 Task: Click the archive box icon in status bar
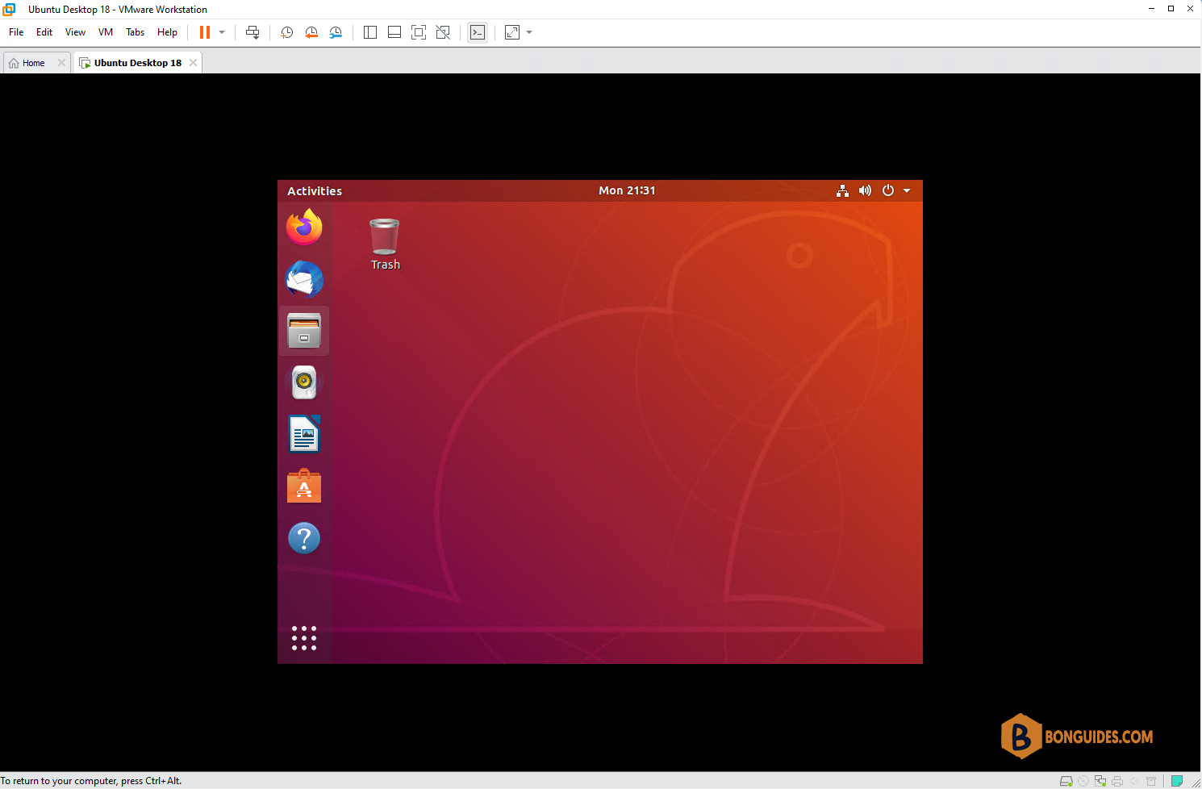pyautogui.click(x=1151, y=781)
